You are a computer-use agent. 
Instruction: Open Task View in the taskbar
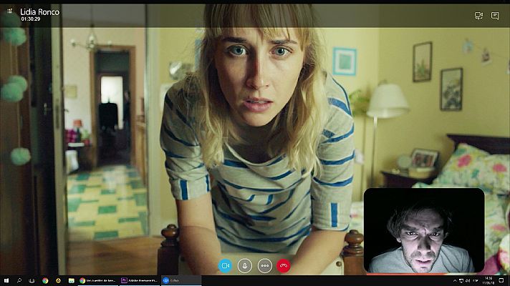tap(32, 281)
